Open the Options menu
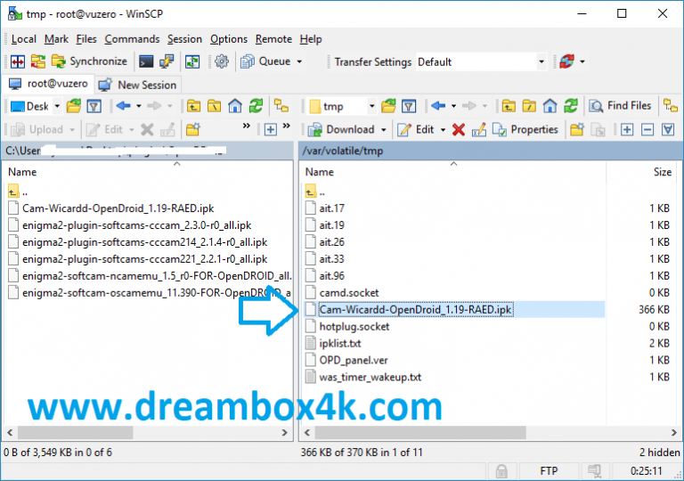Image resolution: width=684 pixels, height=481 pixels. (229, 39)
